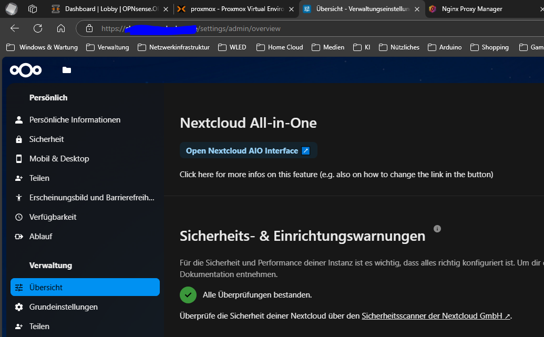Screen dimensions: 544x337
Task: Click the Sicherheit lock icon
Action: pyautogui.click(x=19, y=139)
